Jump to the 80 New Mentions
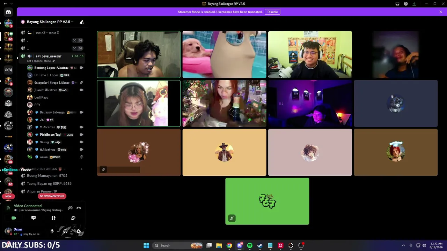447x251 pixels. click(x=52, y=196)
